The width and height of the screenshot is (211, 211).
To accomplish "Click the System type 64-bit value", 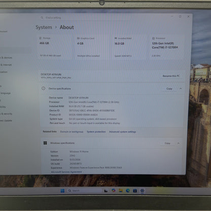I will pos(93,119).
